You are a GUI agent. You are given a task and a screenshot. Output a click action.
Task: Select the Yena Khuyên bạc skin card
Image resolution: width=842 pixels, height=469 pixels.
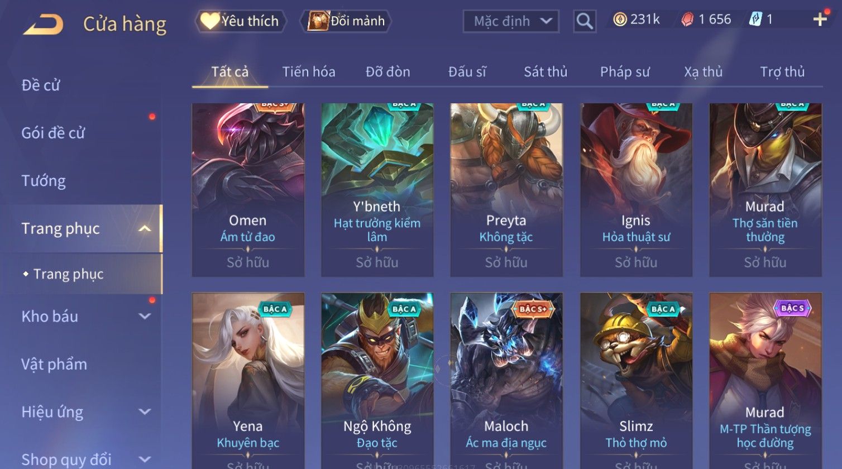pyautogui.click(x=248, y=381)
